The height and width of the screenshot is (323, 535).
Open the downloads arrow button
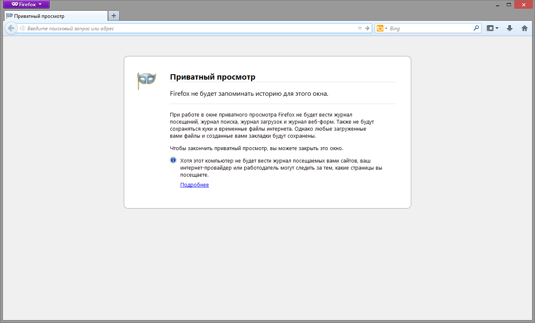point(510,29)
